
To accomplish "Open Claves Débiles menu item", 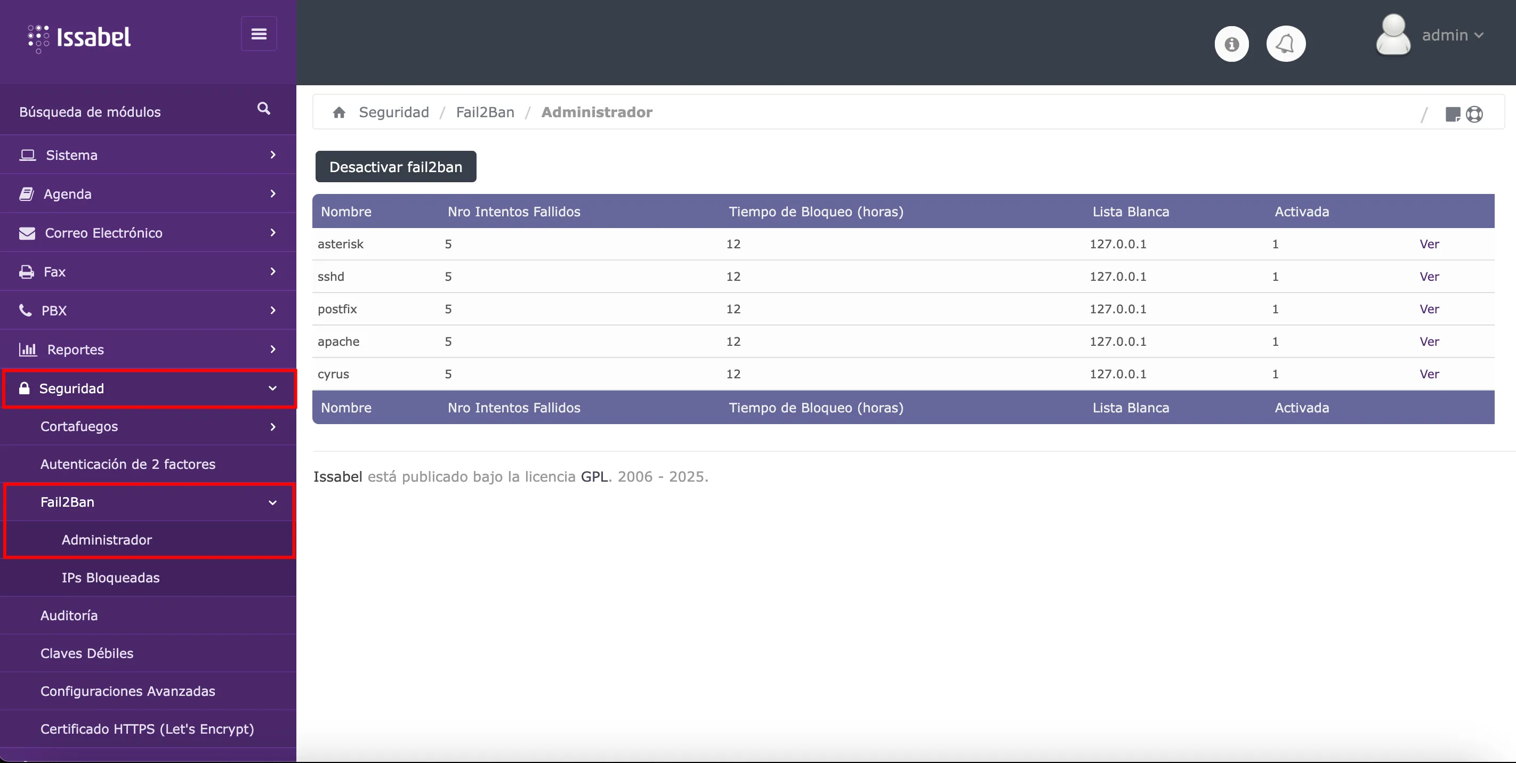I will click(x=87, y=653).
